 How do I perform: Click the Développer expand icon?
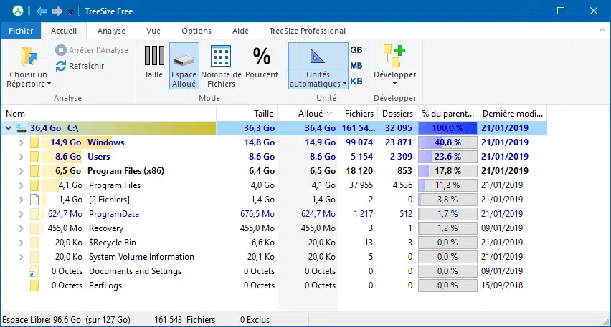point(394,57)
